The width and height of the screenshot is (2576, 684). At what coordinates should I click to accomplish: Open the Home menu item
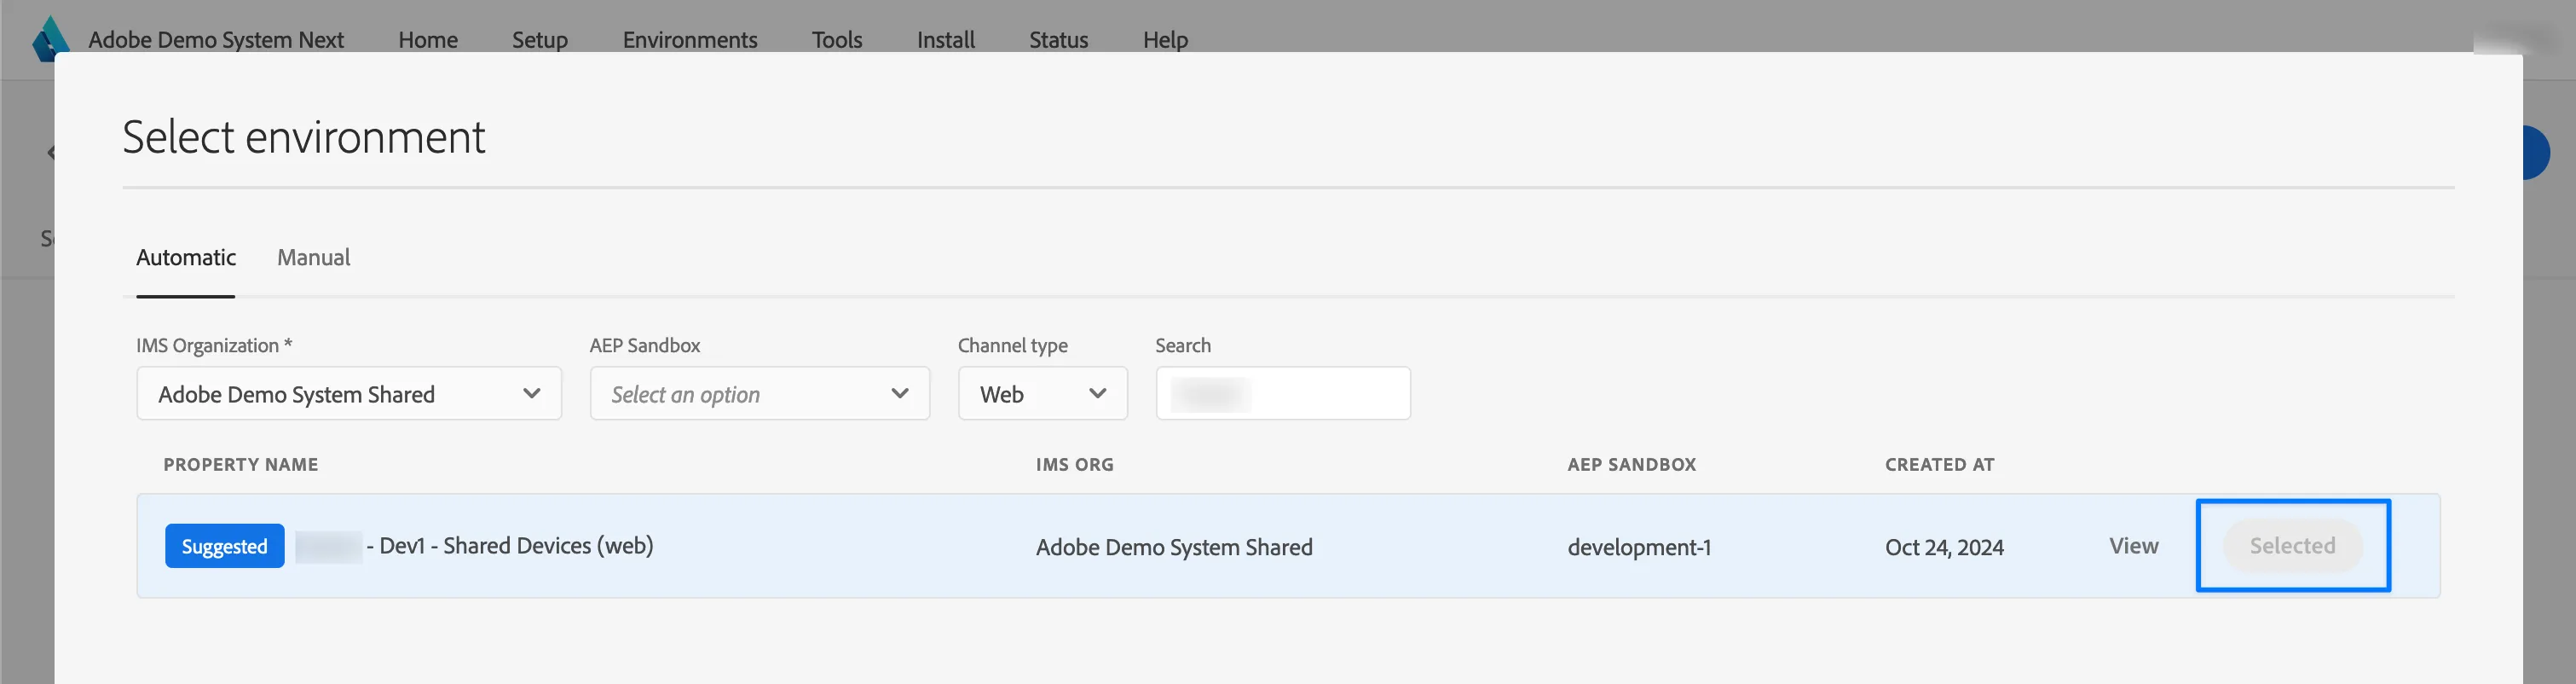pos(428,40)
